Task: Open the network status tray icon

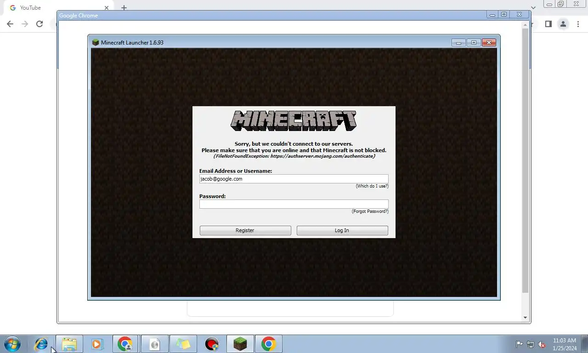Action: [x=531, y=344]
